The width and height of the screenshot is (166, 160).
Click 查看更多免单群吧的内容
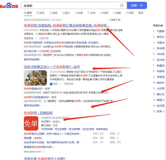coord(39,147)
